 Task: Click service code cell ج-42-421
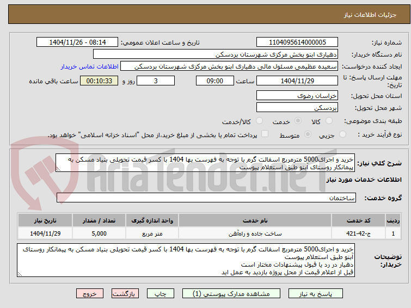pyautogui.click(x=358, y=233)
